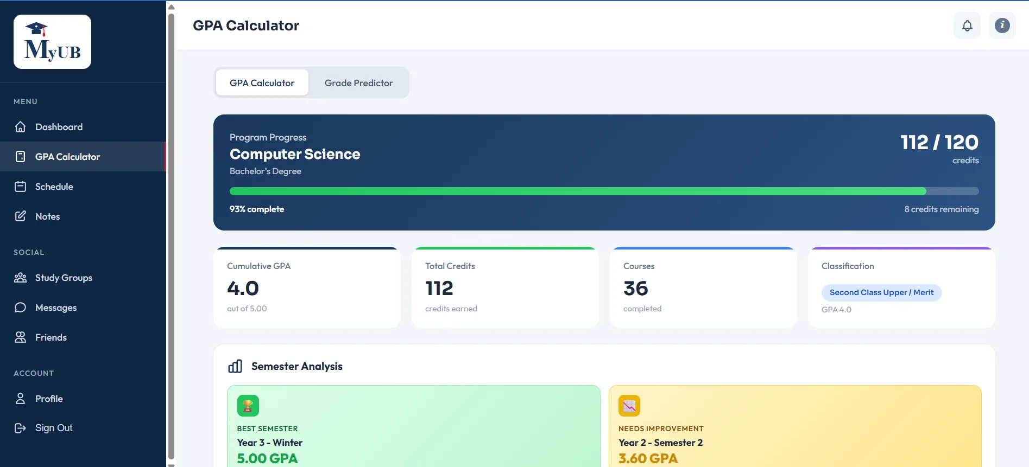
Task: Click the 'Computer Science' program title
Action: coord(295,154)
